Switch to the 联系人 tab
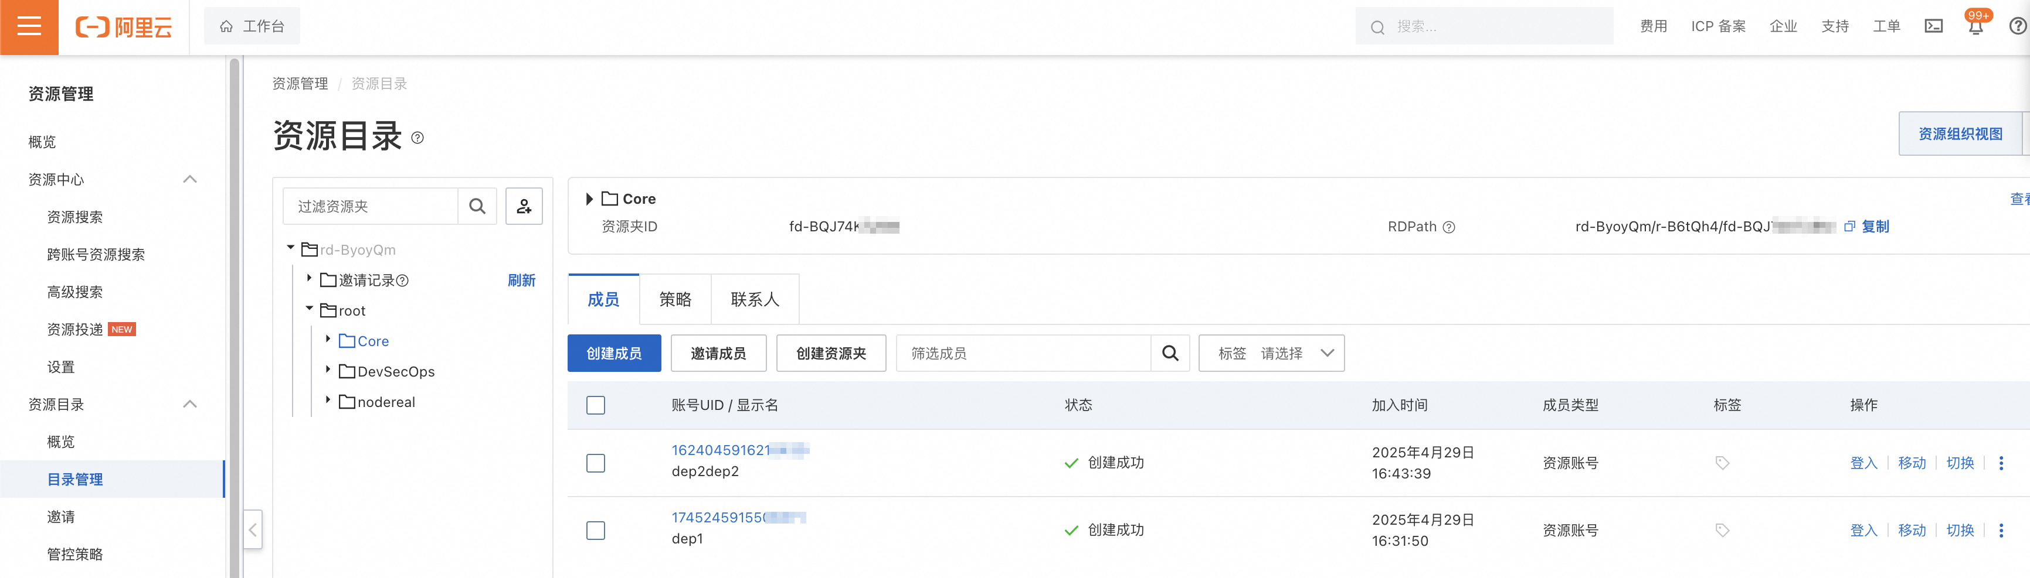 (x=755, y=299)
